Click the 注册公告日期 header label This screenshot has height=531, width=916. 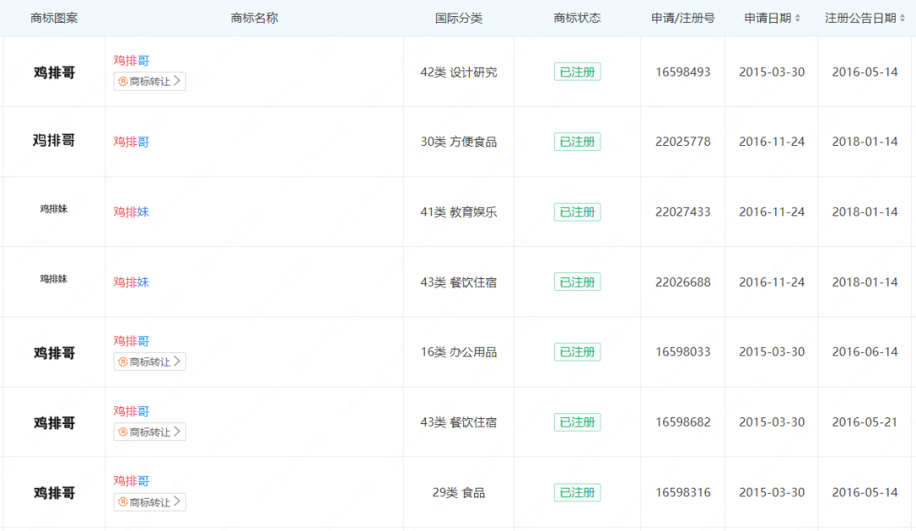pyautogui.click(x=861, y=18)
